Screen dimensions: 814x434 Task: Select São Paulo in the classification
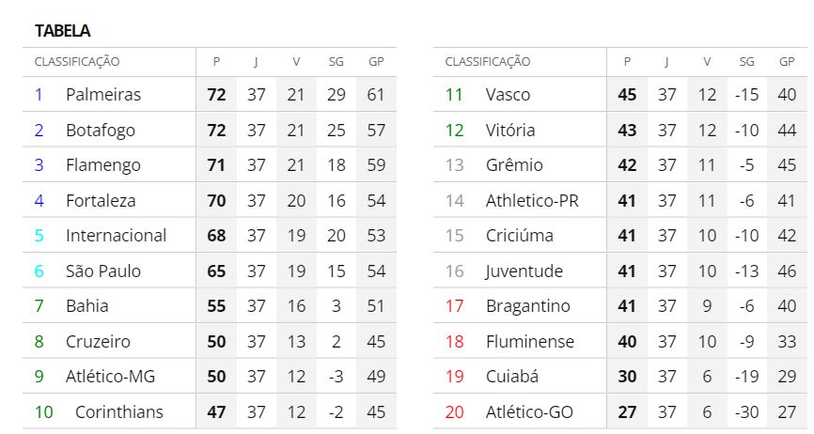[103, 271]
